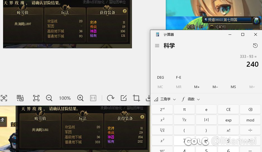Click the 红矿村 location label

(220, 27)
